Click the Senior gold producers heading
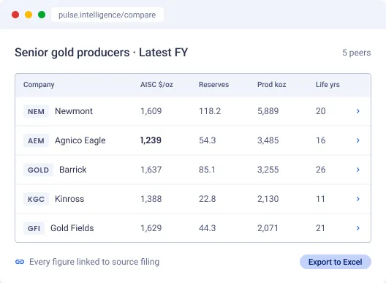 click(101, 52)
